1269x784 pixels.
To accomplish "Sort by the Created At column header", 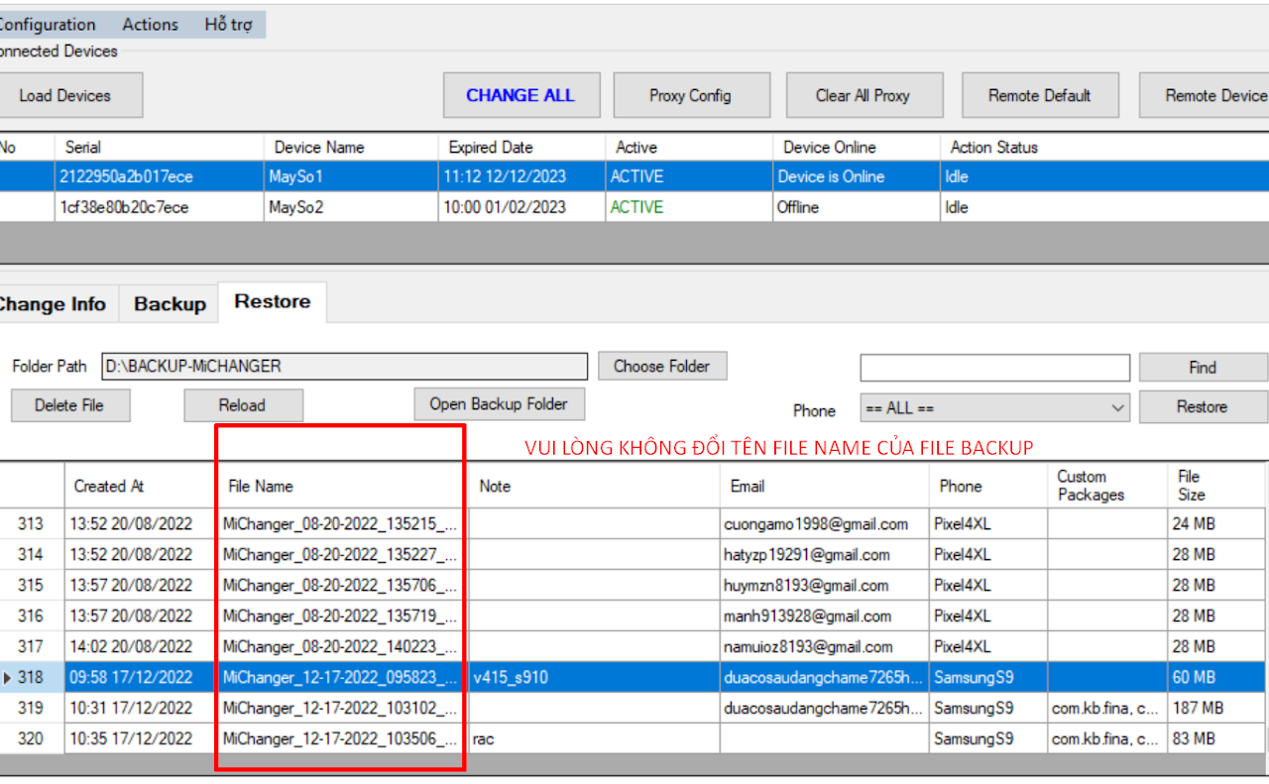I will 109,486.
